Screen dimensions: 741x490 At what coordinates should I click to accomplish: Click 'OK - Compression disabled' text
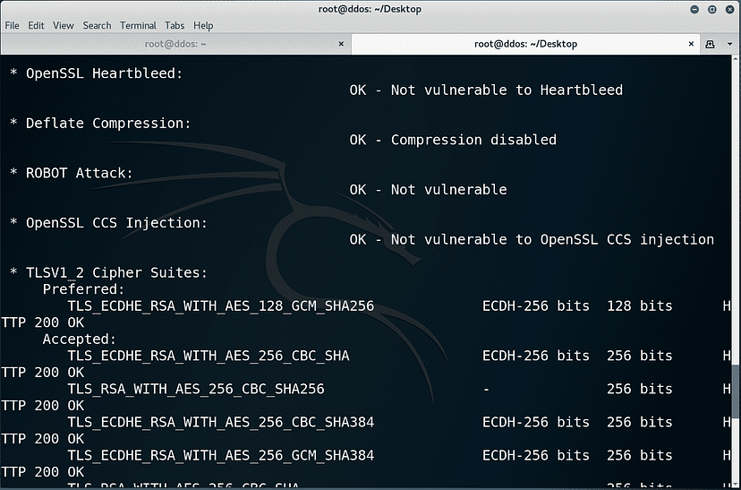pos(453,140)
